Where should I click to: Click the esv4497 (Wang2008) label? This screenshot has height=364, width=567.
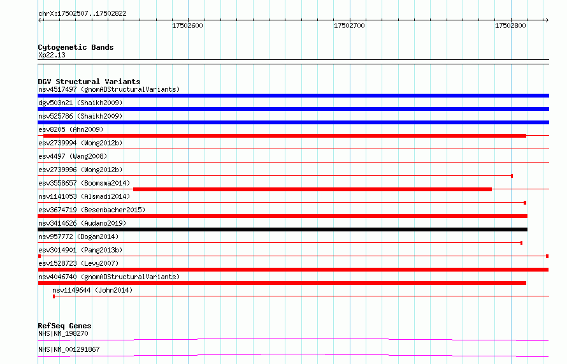(x=73, y=156)
